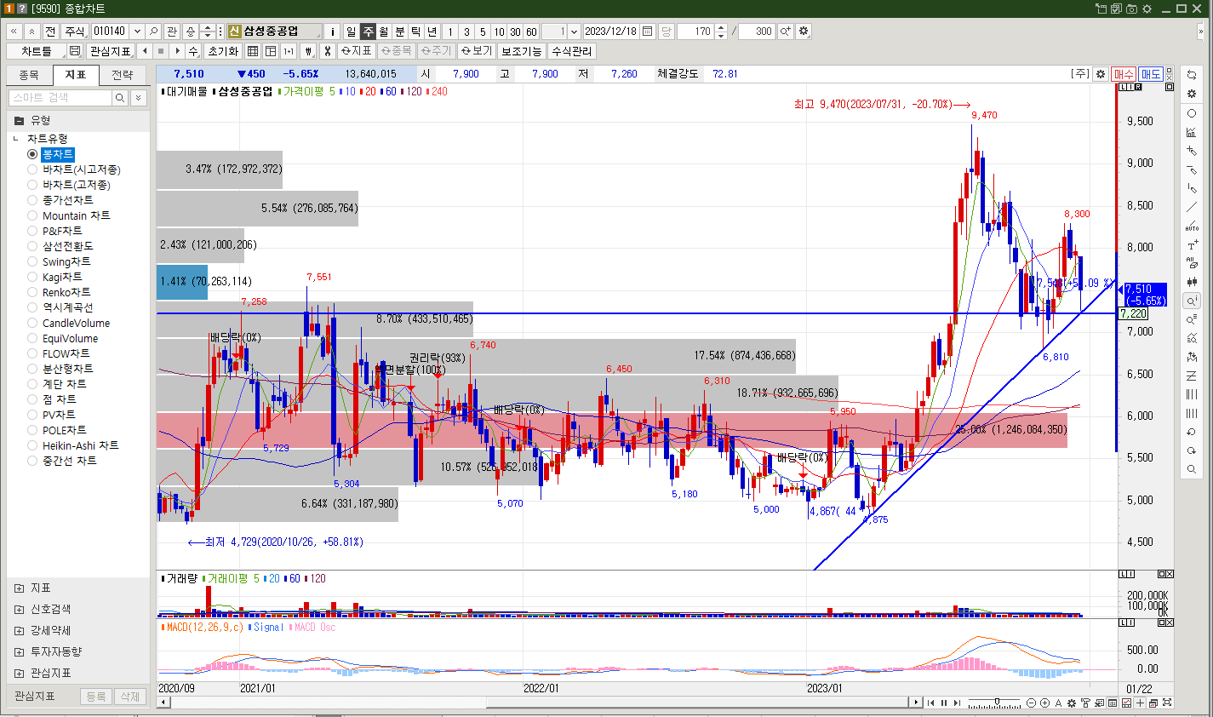
Task: Activate the AUTO trendline tool
Action: (1192, 226)
